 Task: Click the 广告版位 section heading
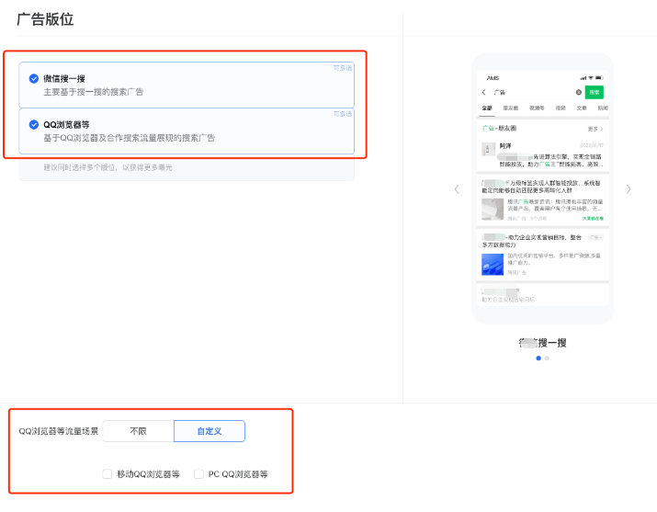45,19
